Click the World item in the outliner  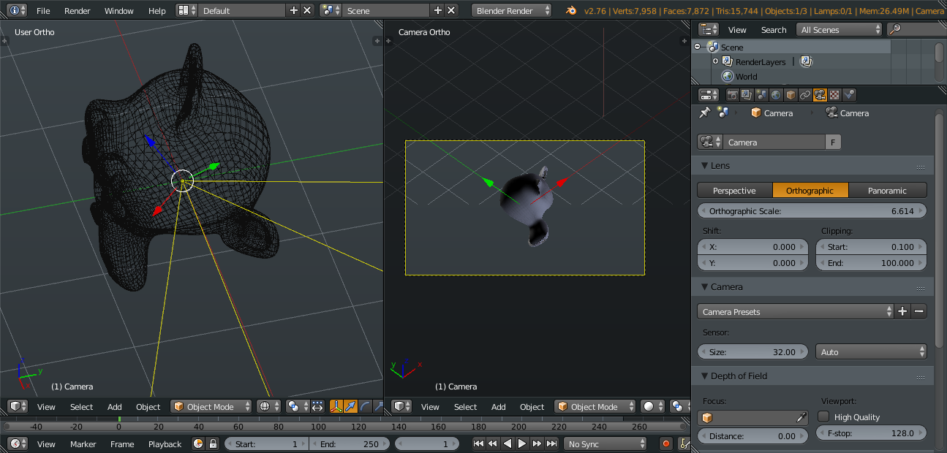coord(746,77)
